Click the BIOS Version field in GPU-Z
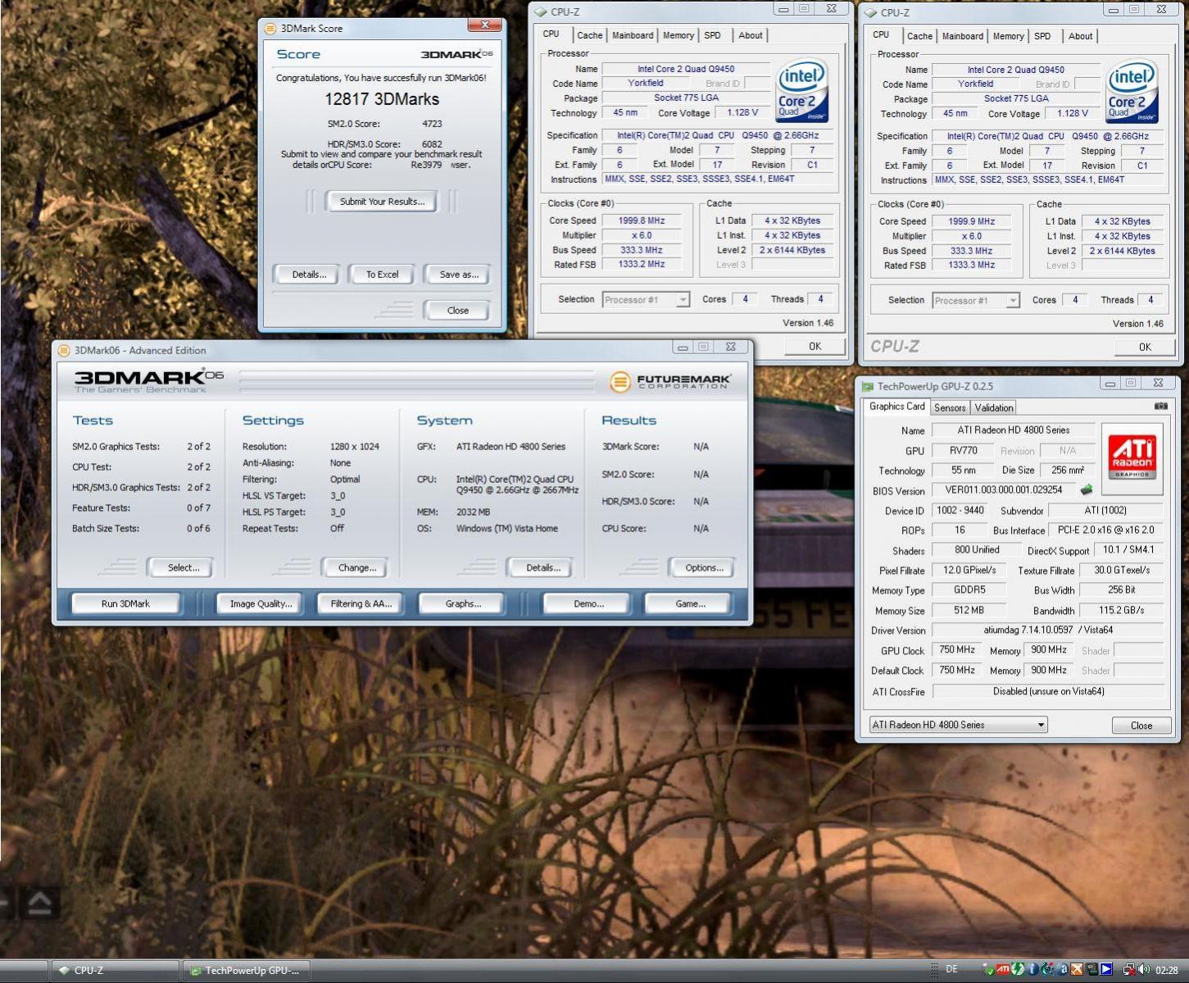The height and width of the screenshot is (983, 1189). point(1004,489)
